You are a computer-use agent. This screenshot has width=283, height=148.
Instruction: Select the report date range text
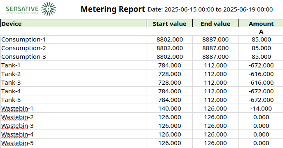click(x=210, y=9)
